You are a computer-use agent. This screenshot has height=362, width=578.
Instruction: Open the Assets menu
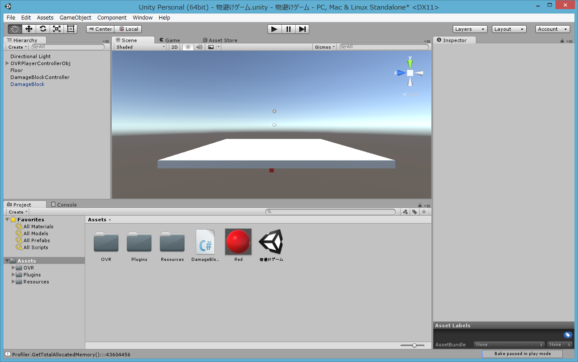pyautogui.click(x=45, y=18)
